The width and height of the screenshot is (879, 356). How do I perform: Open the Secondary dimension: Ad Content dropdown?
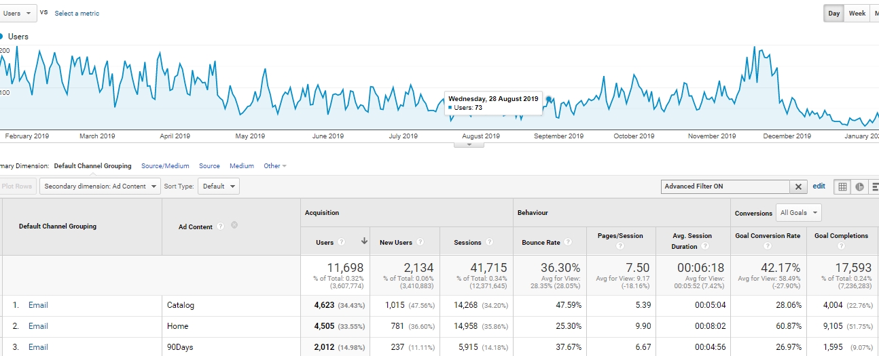tap(101, 186)
